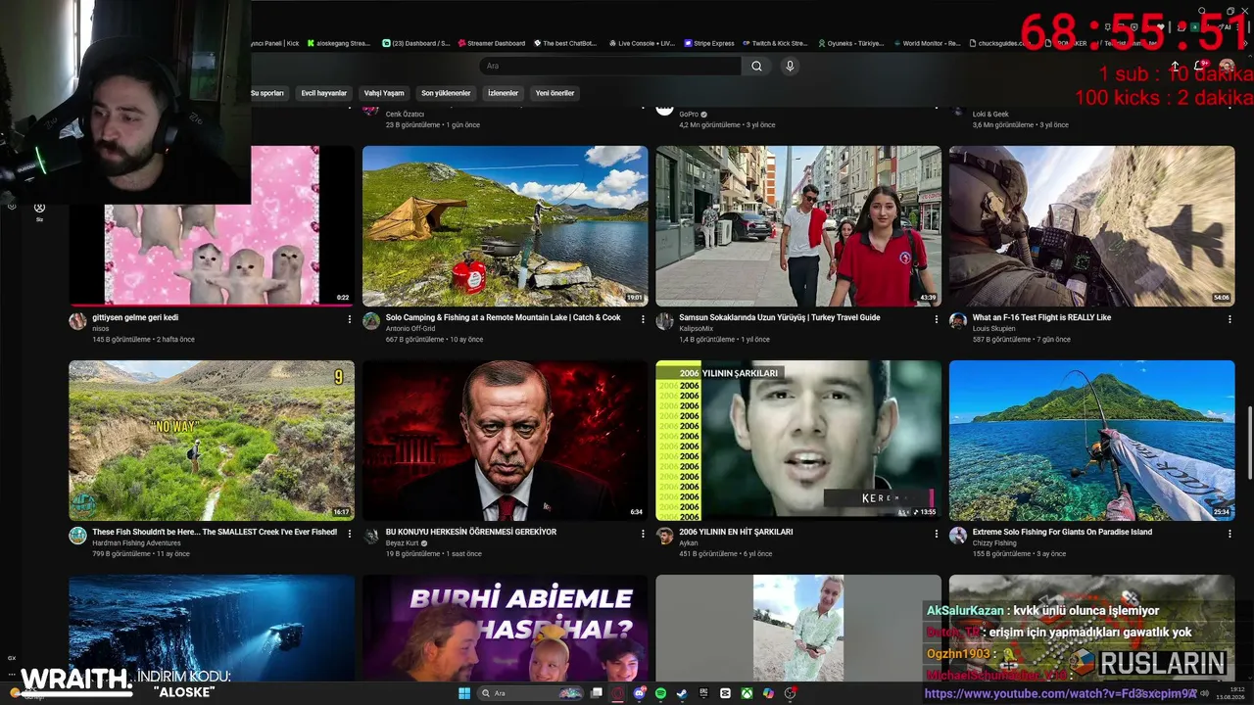
Task: Play the mountain lake camping thumbnail
Action: coord(505,226)
